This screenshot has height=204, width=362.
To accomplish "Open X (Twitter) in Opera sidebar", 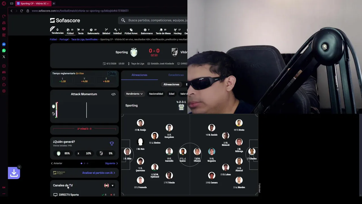I will click(x=4, y=57).
